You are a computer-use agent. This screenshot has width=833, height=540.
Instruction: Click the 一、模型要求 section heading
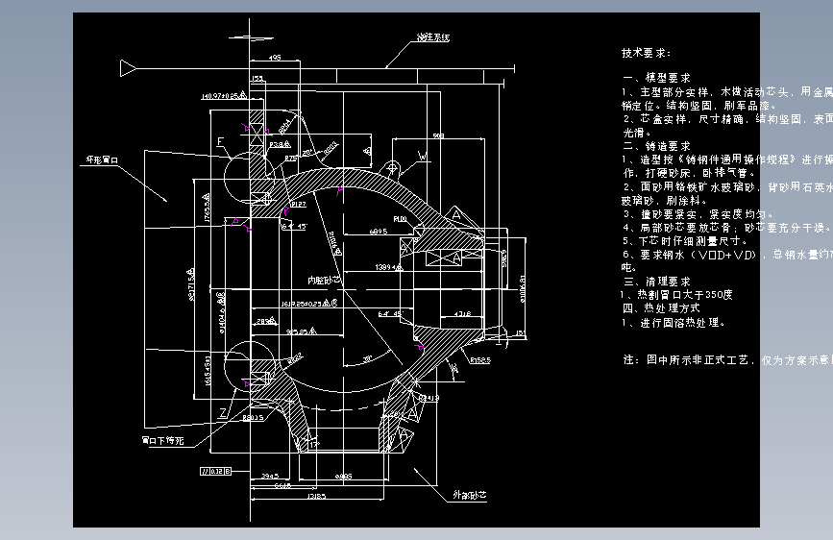coord(656,78)
